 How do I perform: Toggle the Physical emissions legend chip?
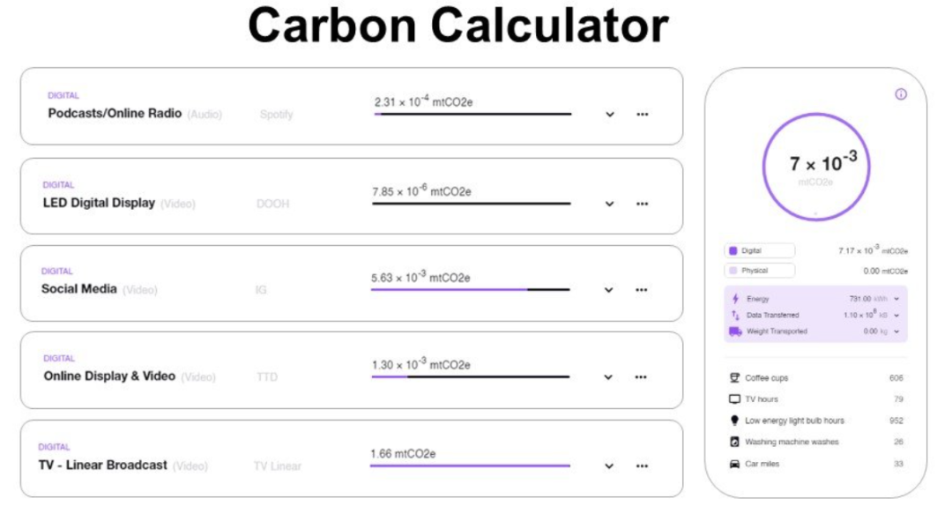click(x=759, y=271)
